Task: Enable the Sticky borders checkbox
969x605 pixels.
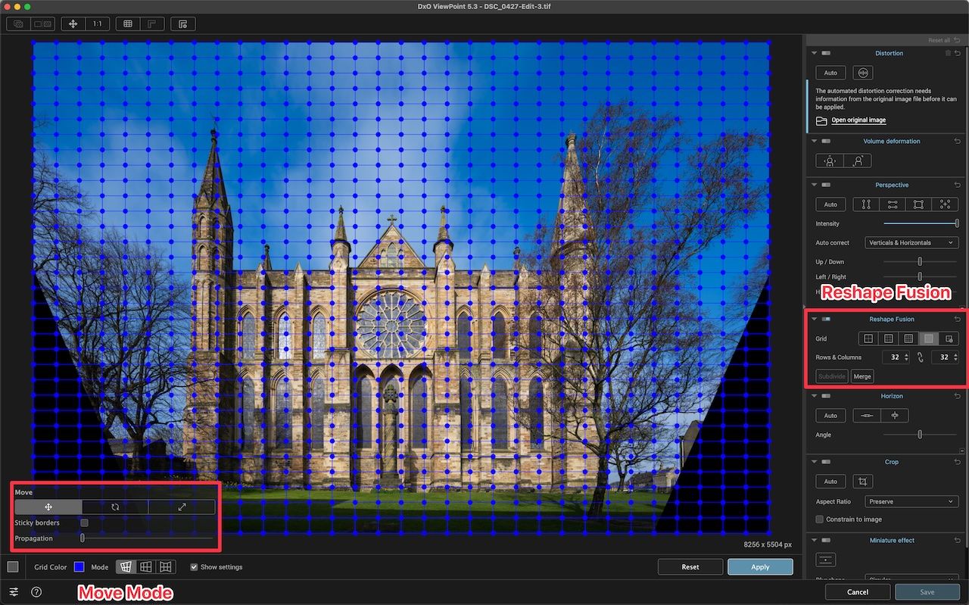Action: coord(85,522)
